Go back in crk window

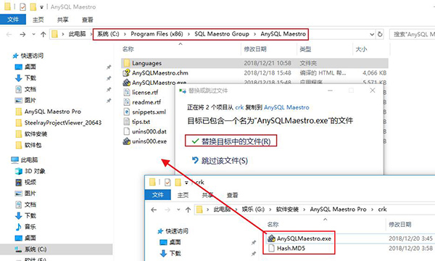tap(154, 210)
